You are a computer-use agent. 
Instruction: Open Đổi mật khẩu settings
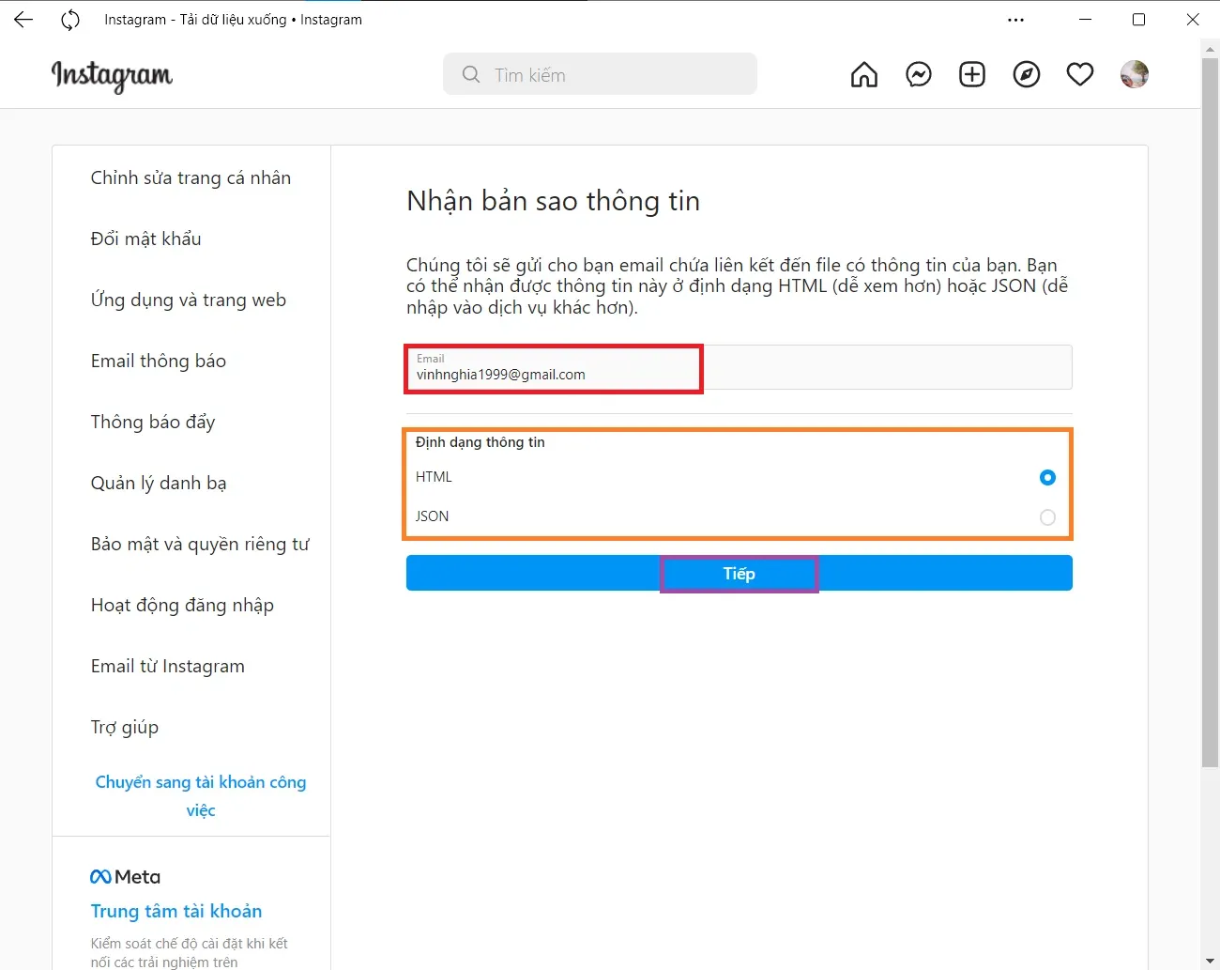pyautogui.click(x=146, y=239)
